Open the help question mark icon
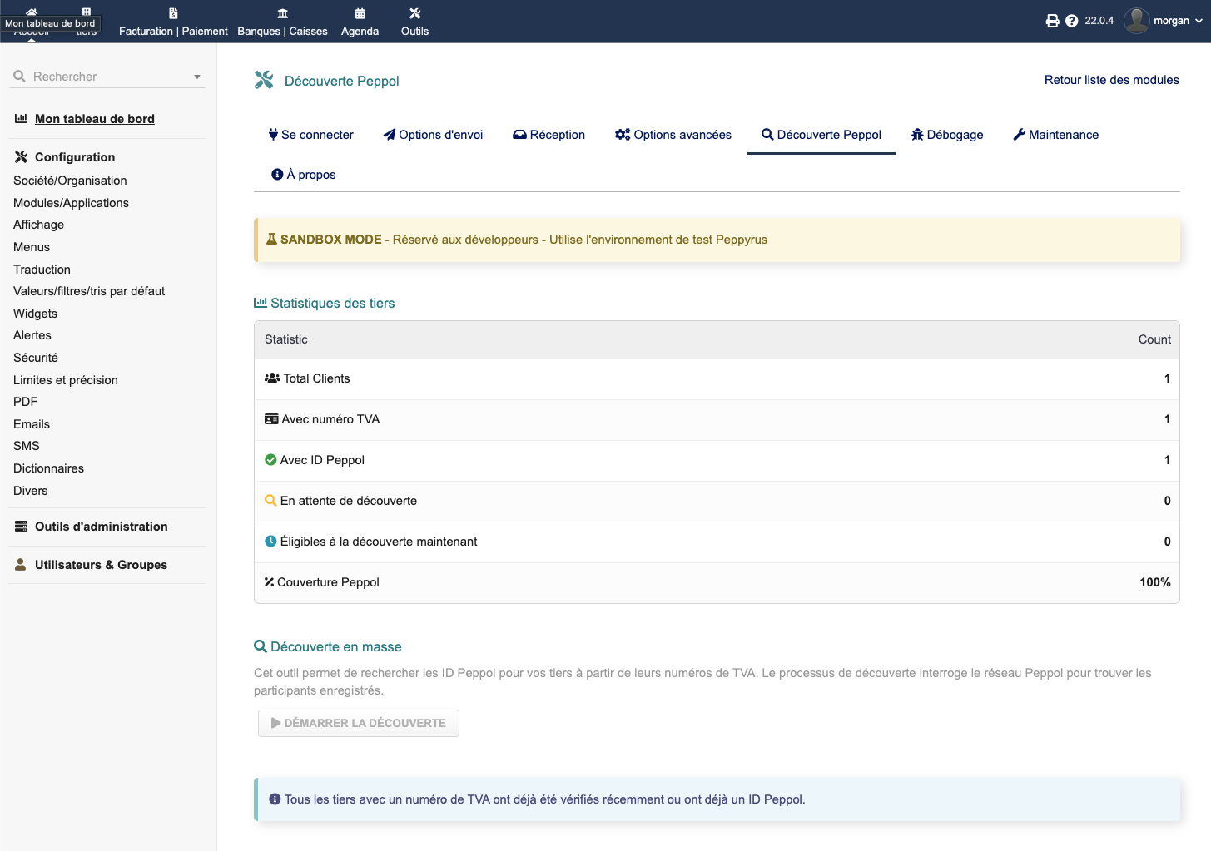This screenshot has height=851, width=1211. click(1072, 21)
